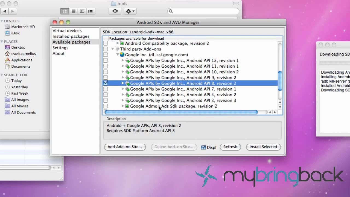The height and width of the screenshot is (197, 350).
Task: Click the Google Inc. globe icon
Action: 122,55
